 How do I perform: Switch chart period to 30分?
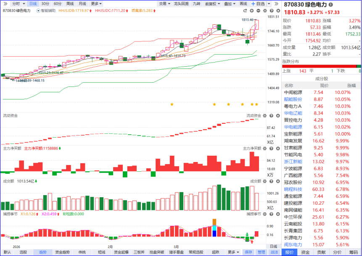(45, 4)
